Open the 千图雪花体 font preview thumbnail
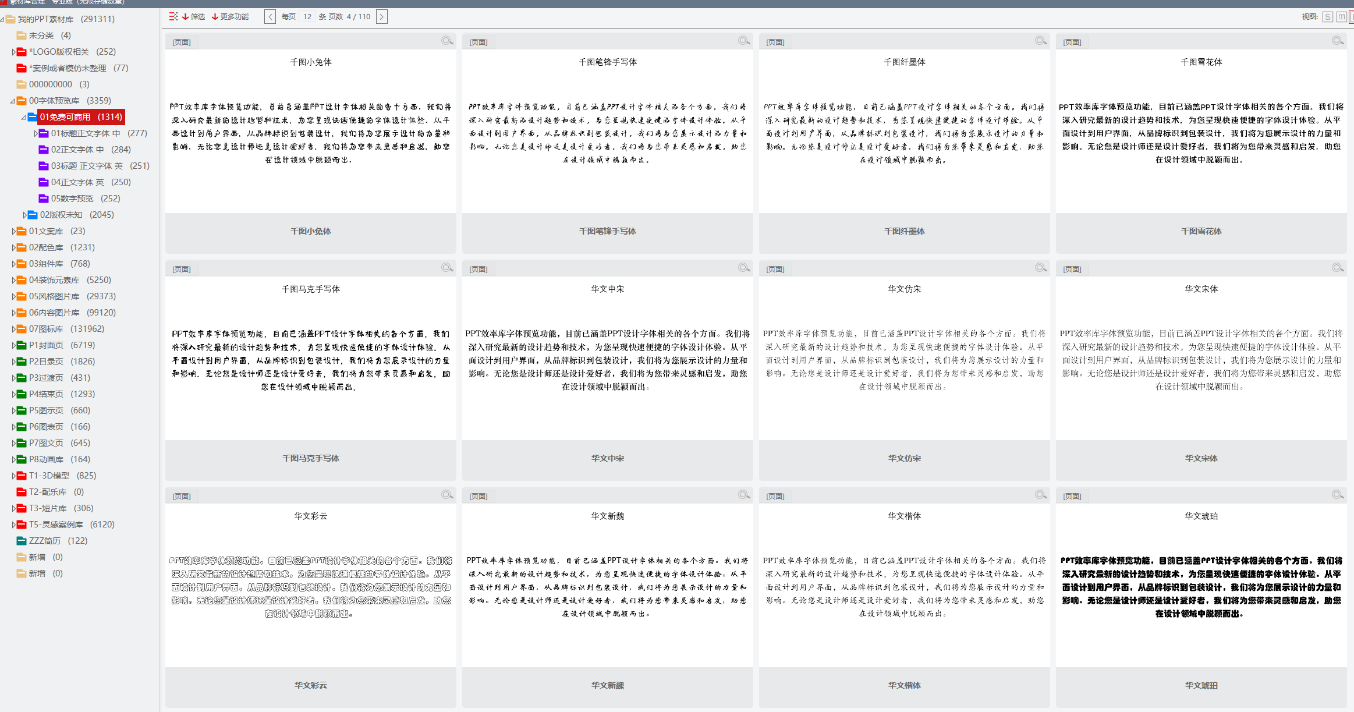1354x712 pixels. [1201, 131]
